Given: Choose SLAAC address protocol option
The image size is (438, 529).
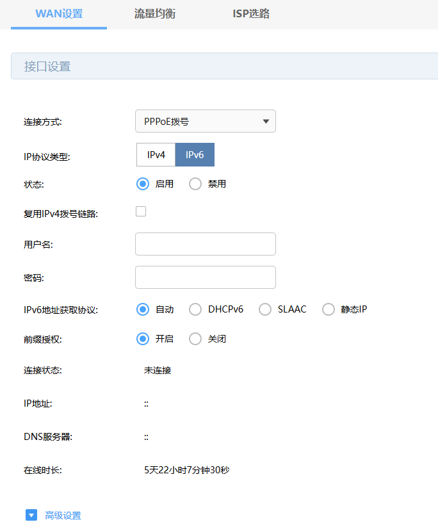Looking at the screenshot, I should pos(265,309).
